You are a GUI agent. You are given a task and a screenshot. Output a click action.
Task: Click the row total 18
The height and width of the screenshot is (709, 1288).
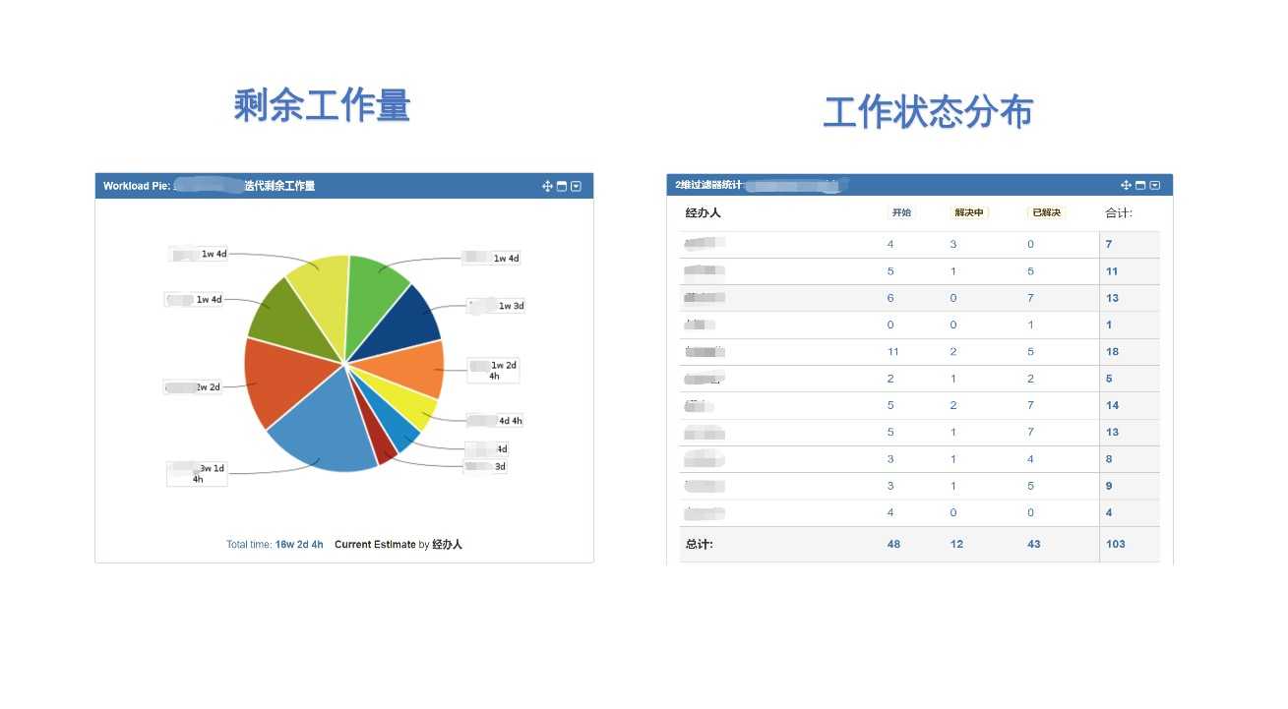[1112, 351]
